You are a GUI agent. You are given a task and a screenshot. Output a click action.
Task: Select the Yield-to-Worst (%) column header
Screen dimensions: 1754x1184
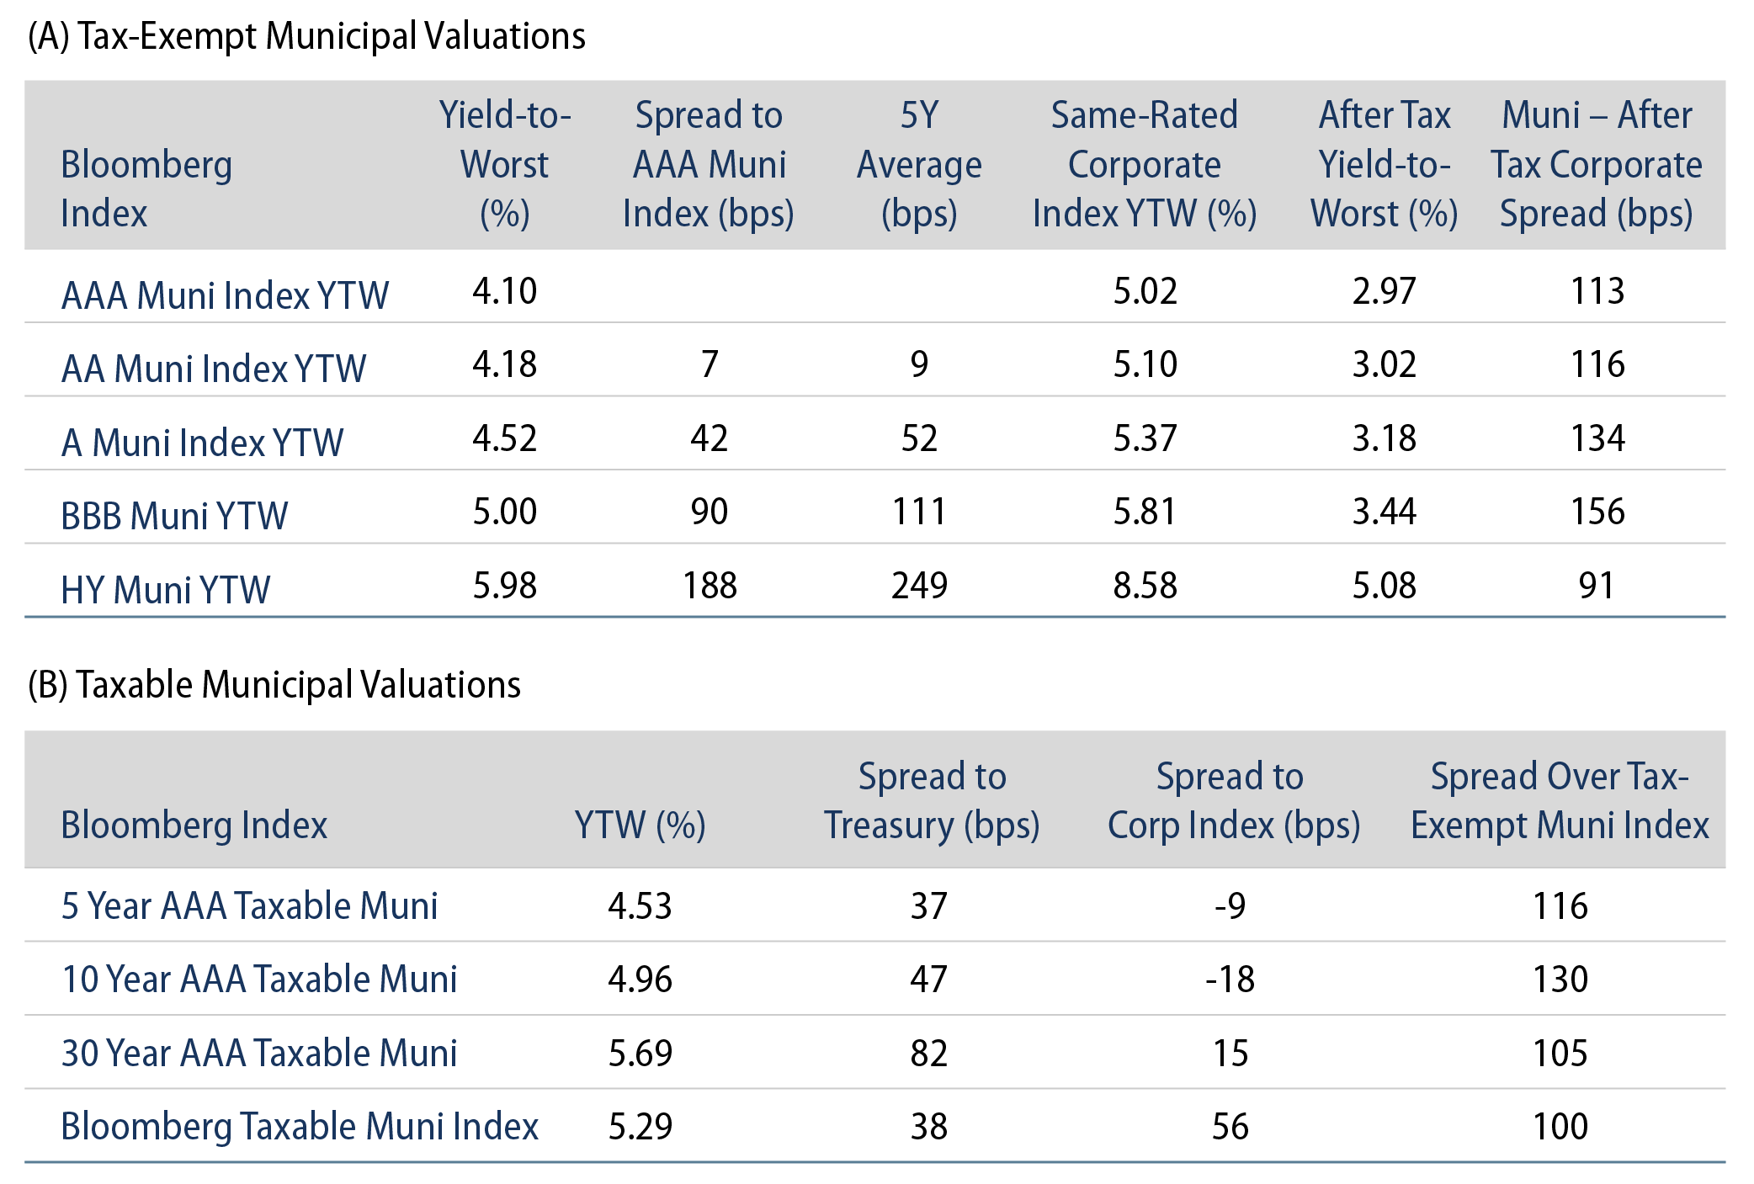point(504,164)
